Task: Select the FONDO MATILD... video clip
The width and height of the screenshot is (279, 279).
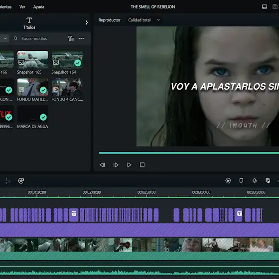Action: 33,87
